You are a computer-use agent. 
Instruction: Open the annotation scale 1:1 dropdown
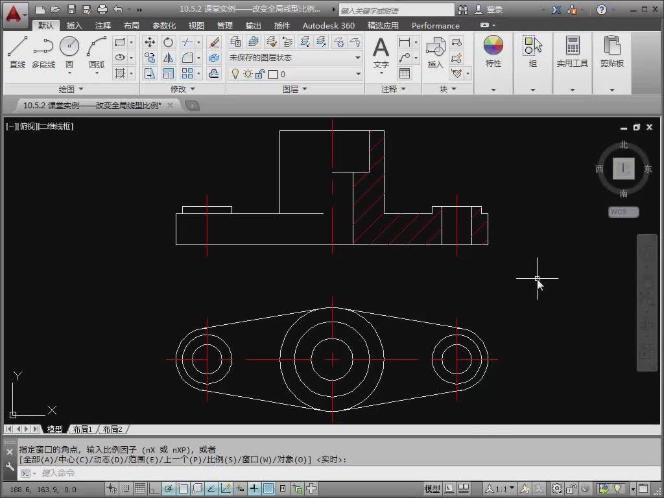(501, 489)
